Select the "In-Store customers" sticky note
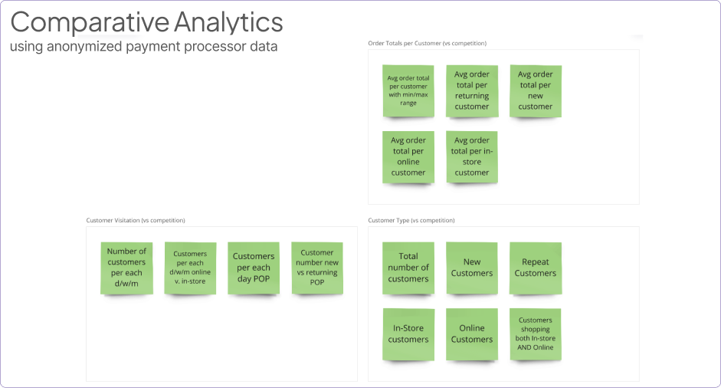Screen dimensions: 721x388 click(408, 334)
